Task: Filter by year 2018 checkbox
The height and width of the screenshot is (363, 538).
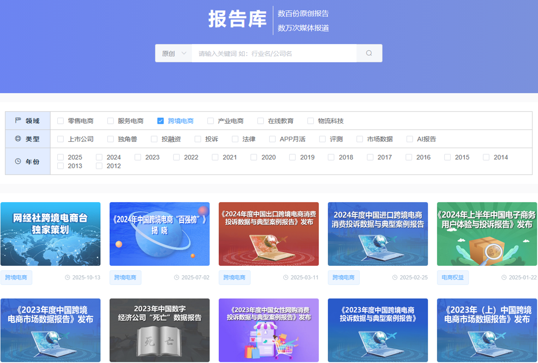Action: [331, 157]
